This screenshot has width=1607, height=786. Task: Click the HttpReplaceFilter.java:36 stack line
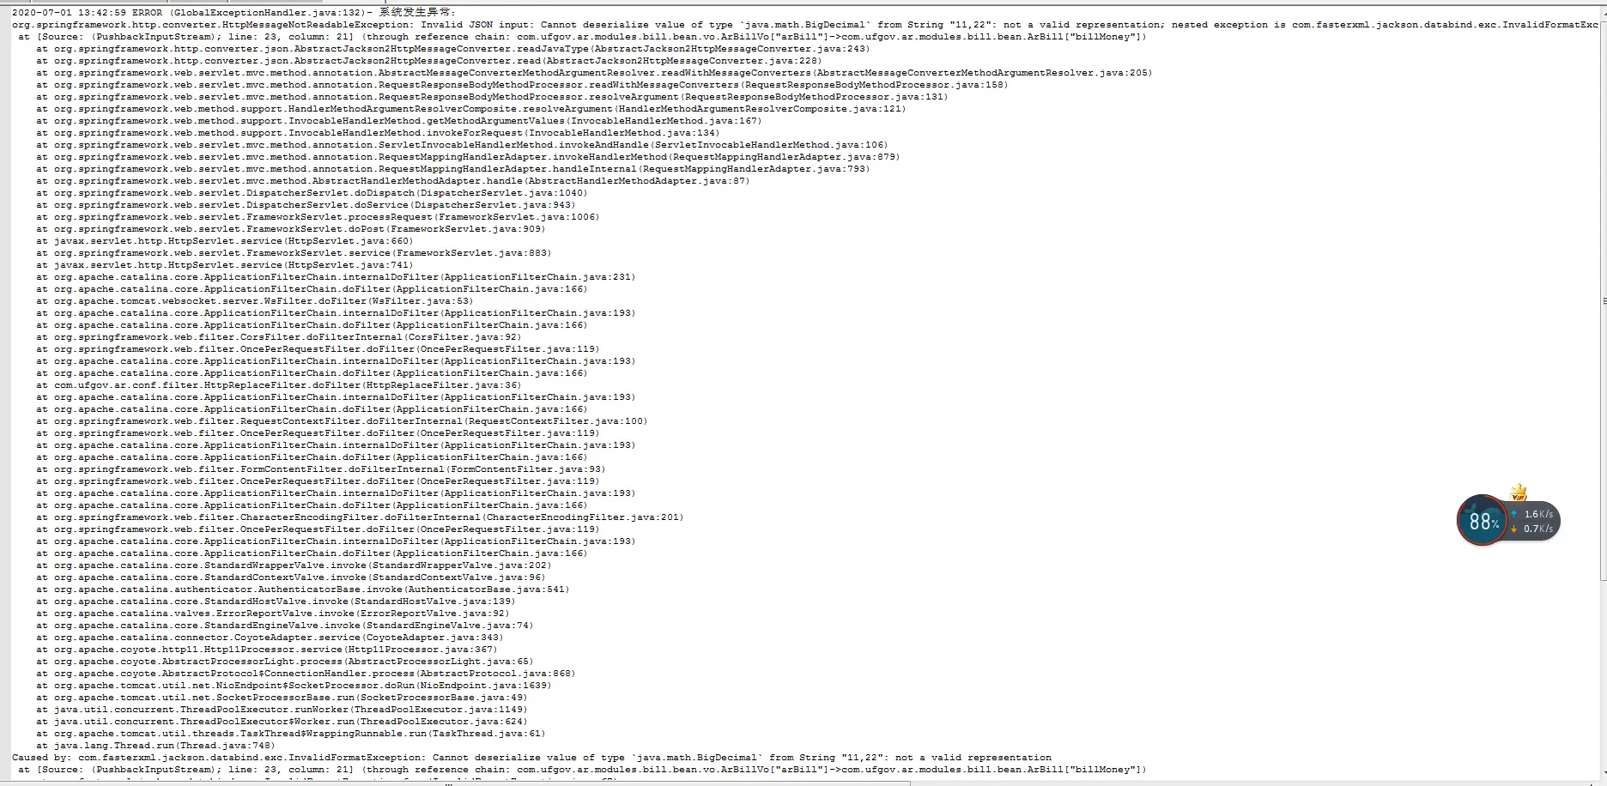pos(278,385)
